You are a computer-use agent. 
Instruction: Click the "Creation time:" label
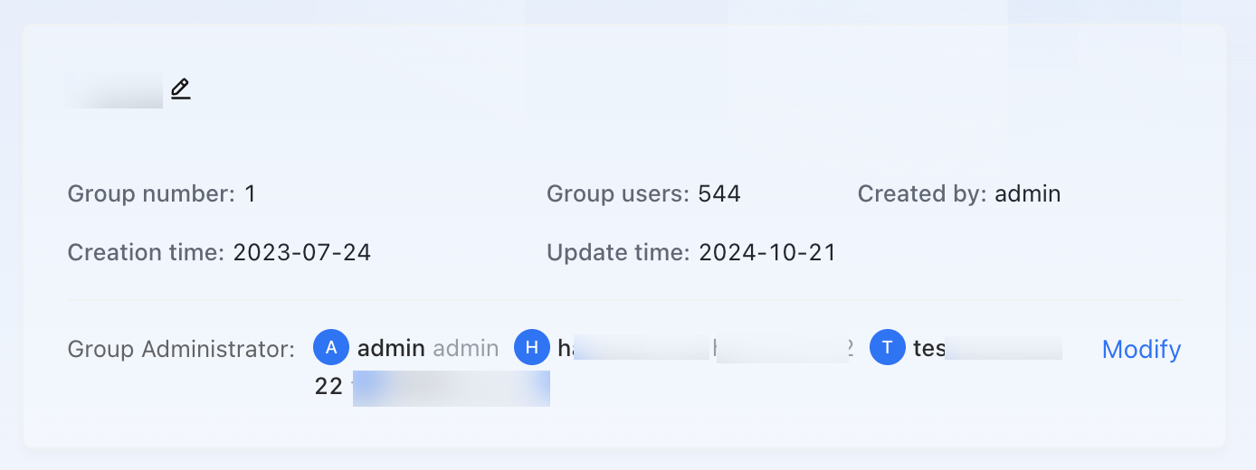pos(147,252)
